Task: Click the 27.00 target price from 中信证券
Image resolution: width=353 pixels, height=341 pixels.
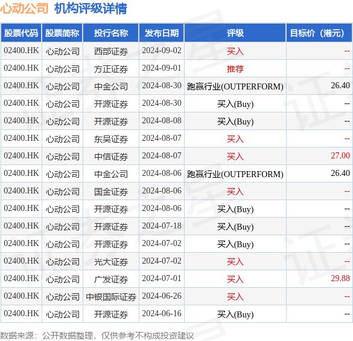Action: point(340,155)
